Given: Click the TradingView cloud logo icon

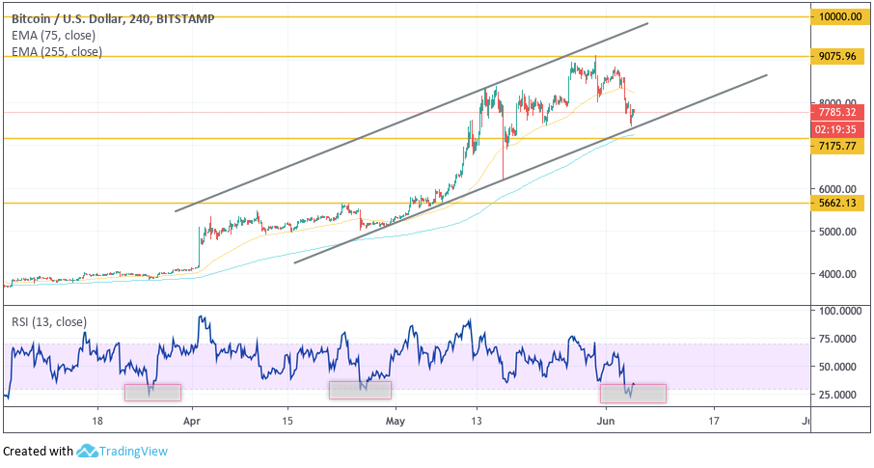Looking at the screenshot, I should point(87,451).
